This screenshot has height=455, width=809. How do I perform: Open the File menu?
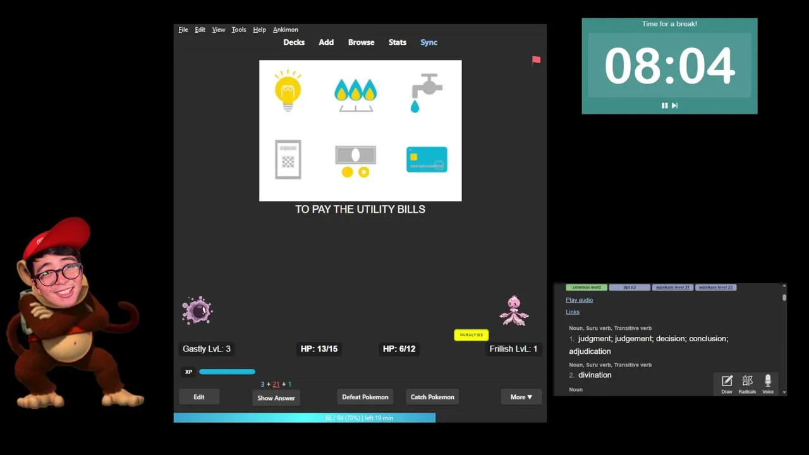pos(183,30)
